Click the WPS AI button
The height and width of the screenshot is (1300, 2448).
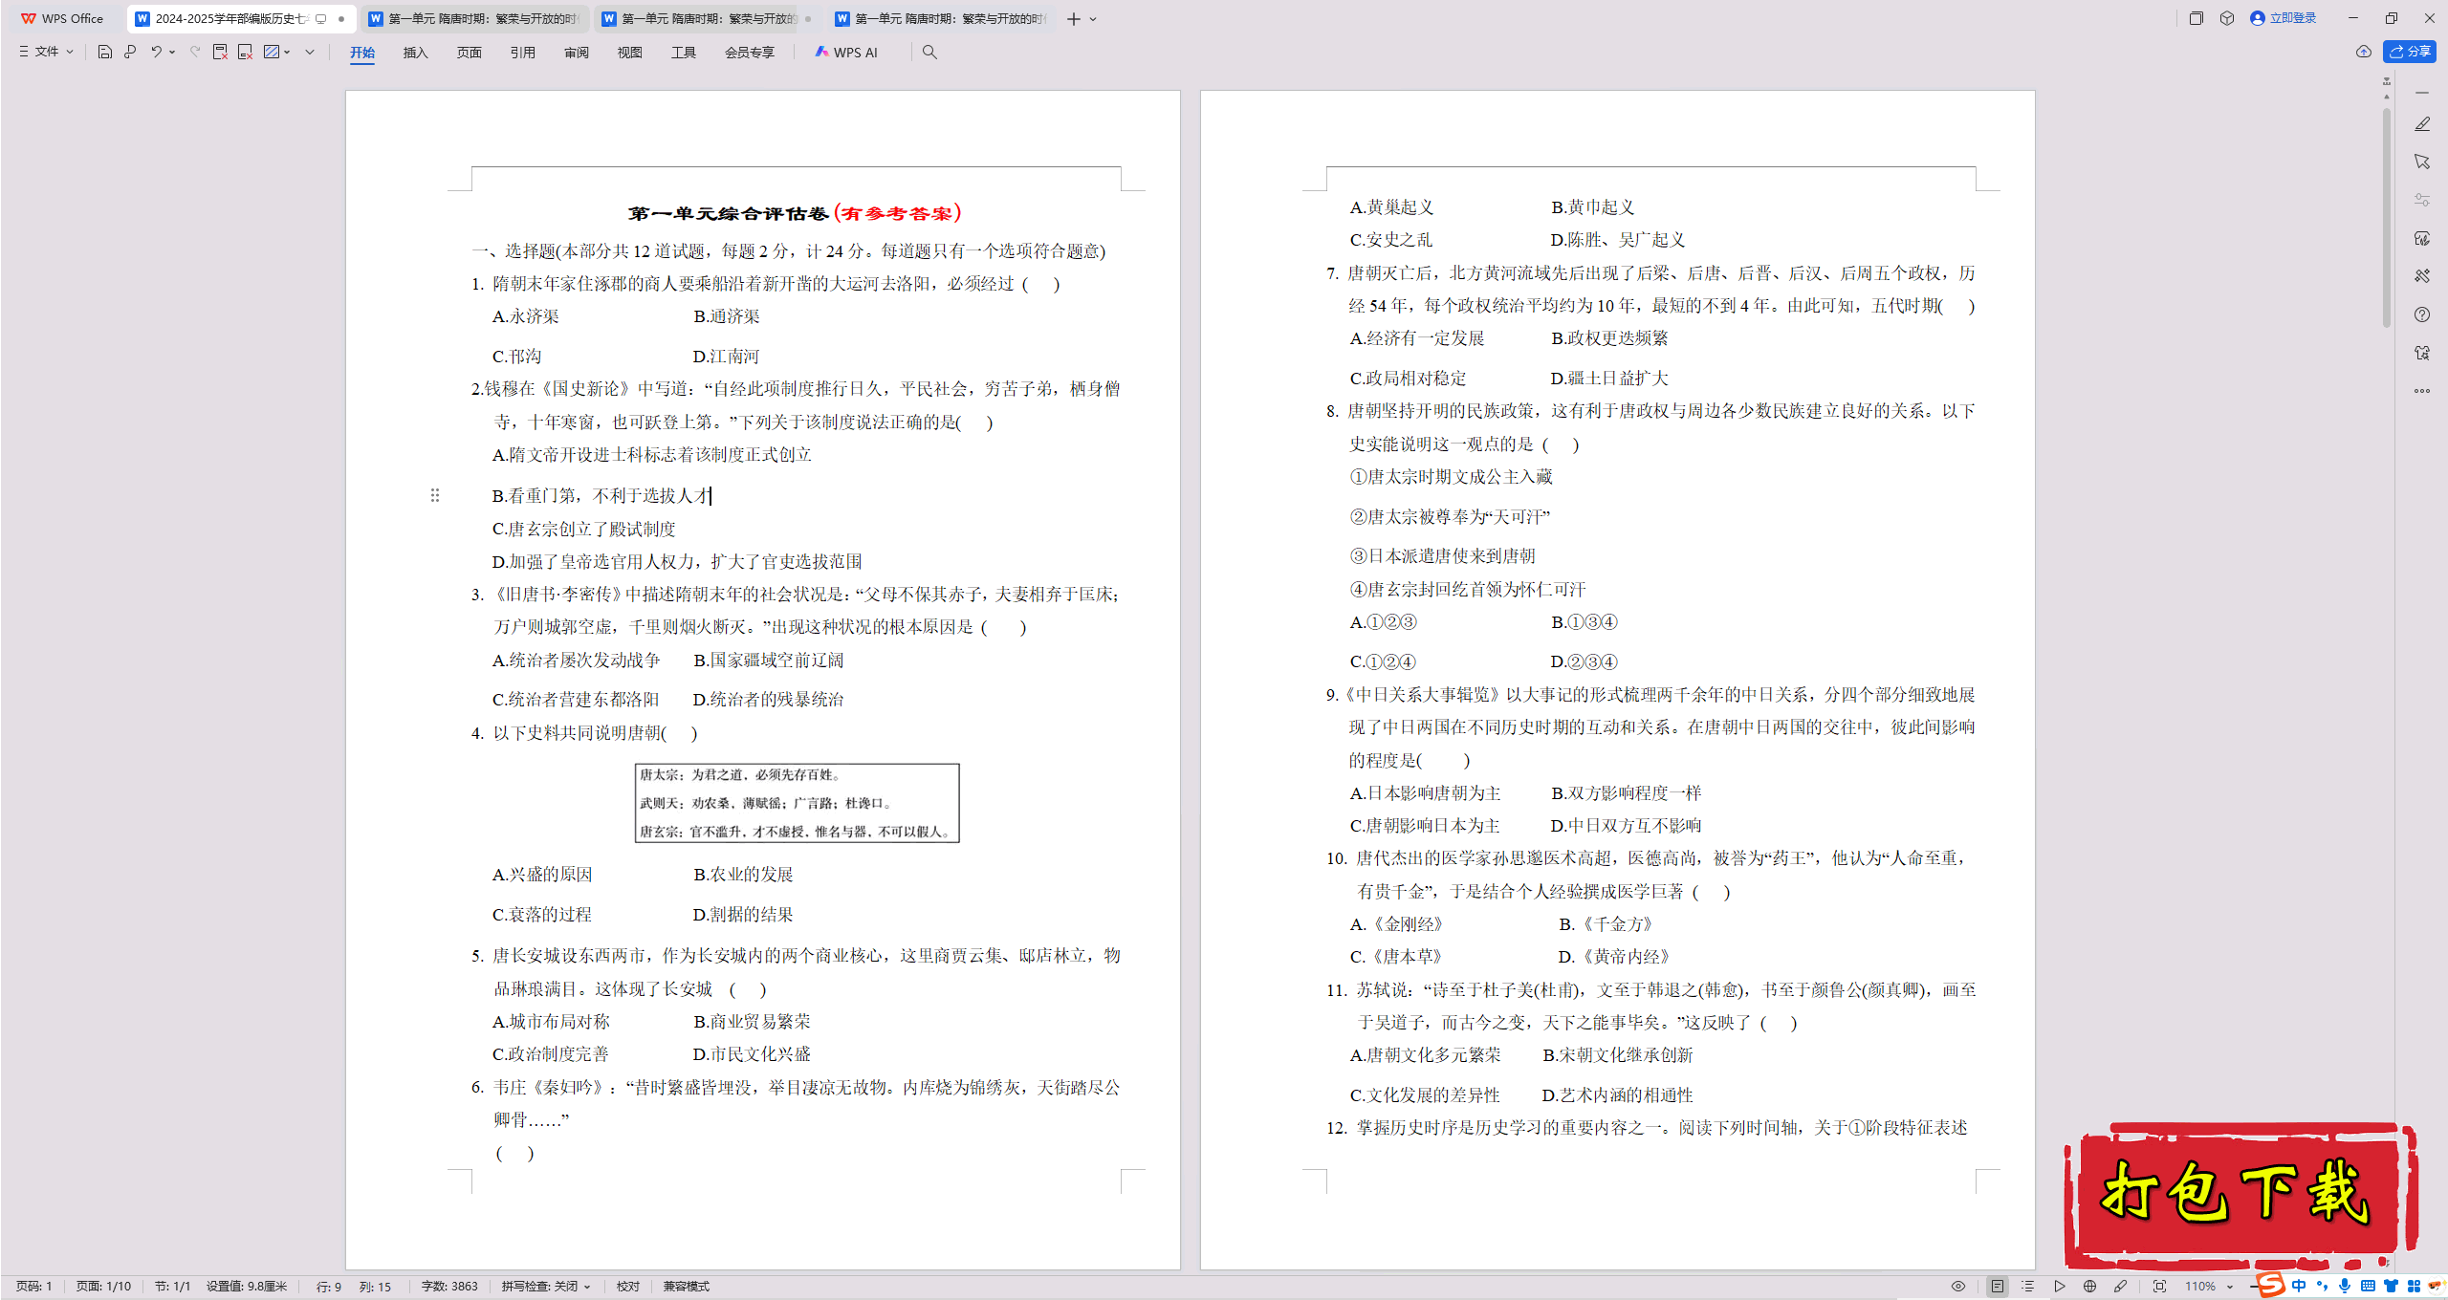click(846, 53)
